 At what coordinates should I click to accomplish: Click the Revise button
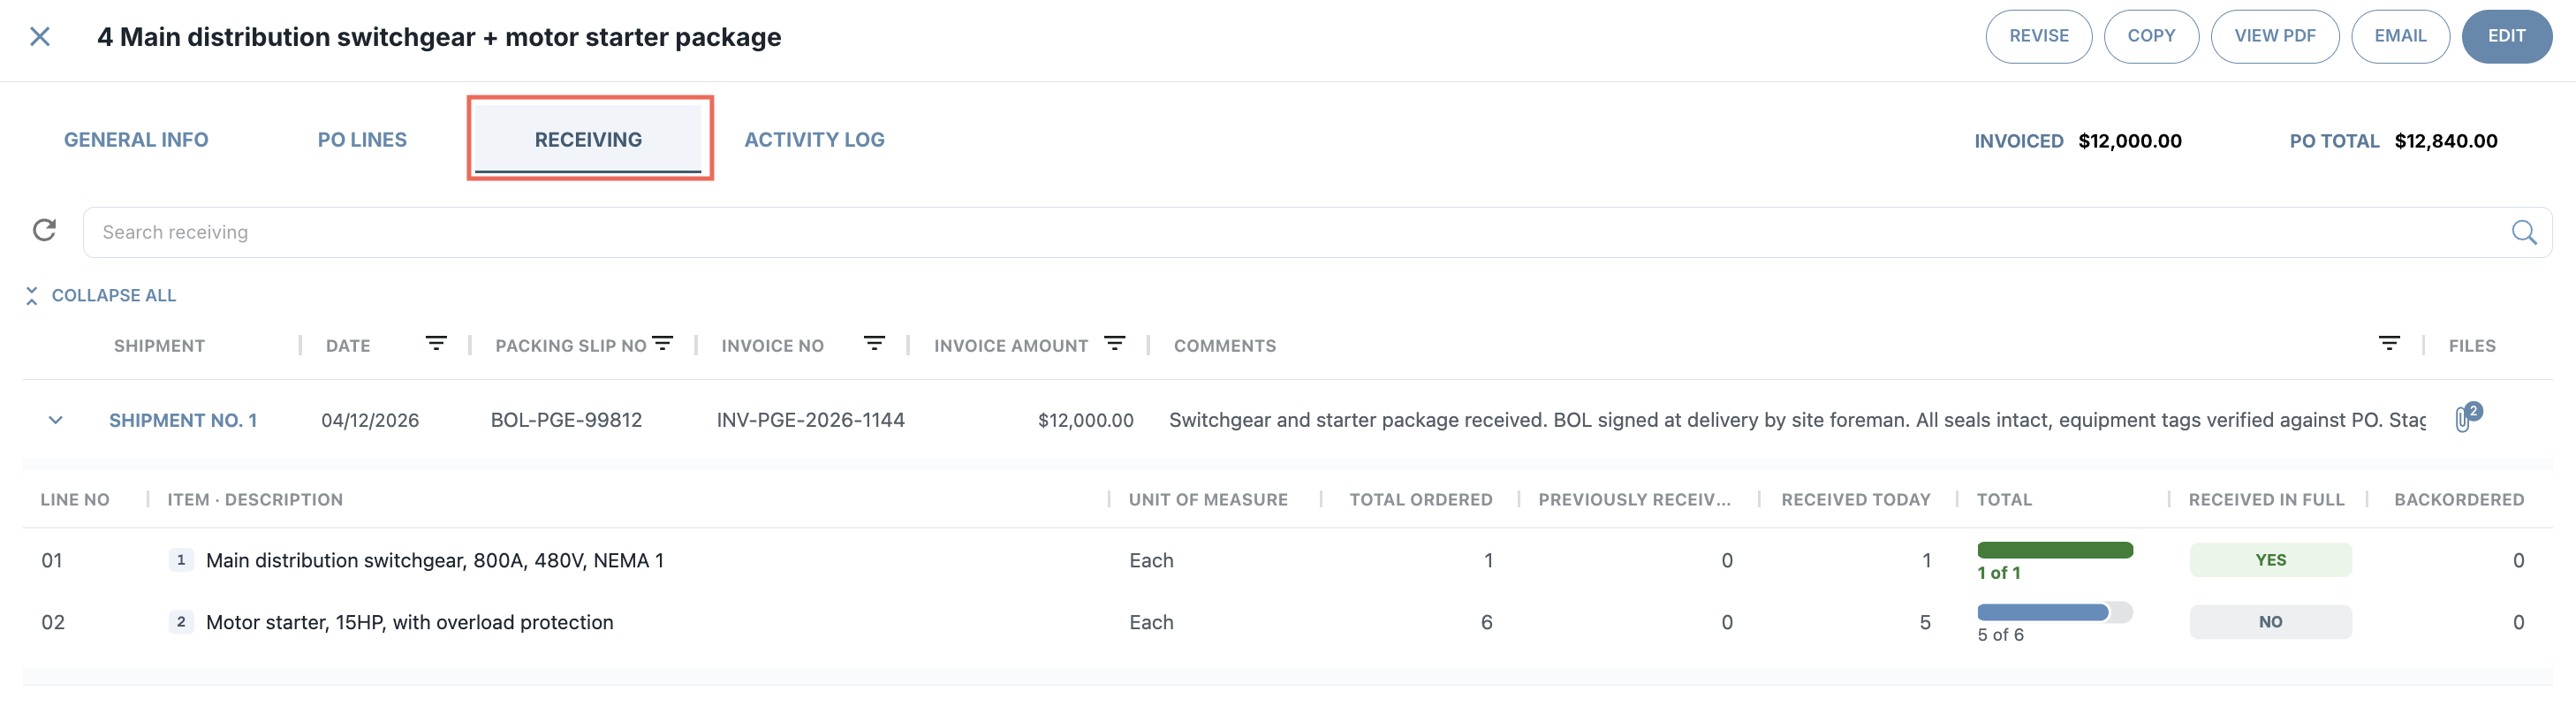2038,36
